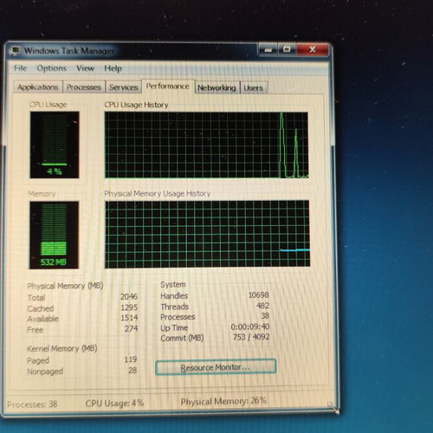Open the File menu
The height and width of the screenshot is (433, 433).
[20, 68]
